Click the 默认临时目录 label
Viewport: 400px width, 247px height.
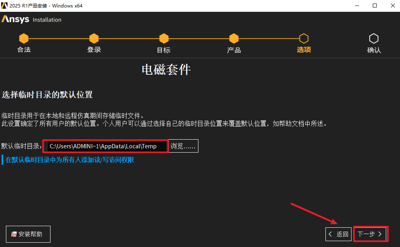21,146
